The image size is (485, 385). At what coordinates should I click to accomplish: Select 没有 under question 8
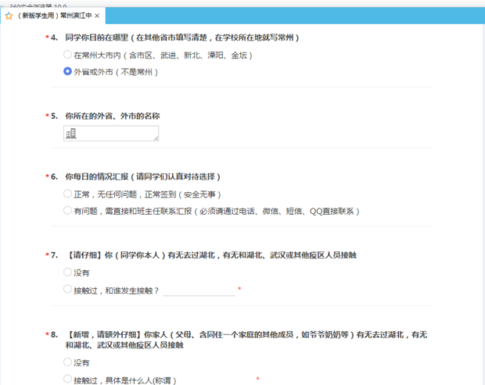coord(68,362)
